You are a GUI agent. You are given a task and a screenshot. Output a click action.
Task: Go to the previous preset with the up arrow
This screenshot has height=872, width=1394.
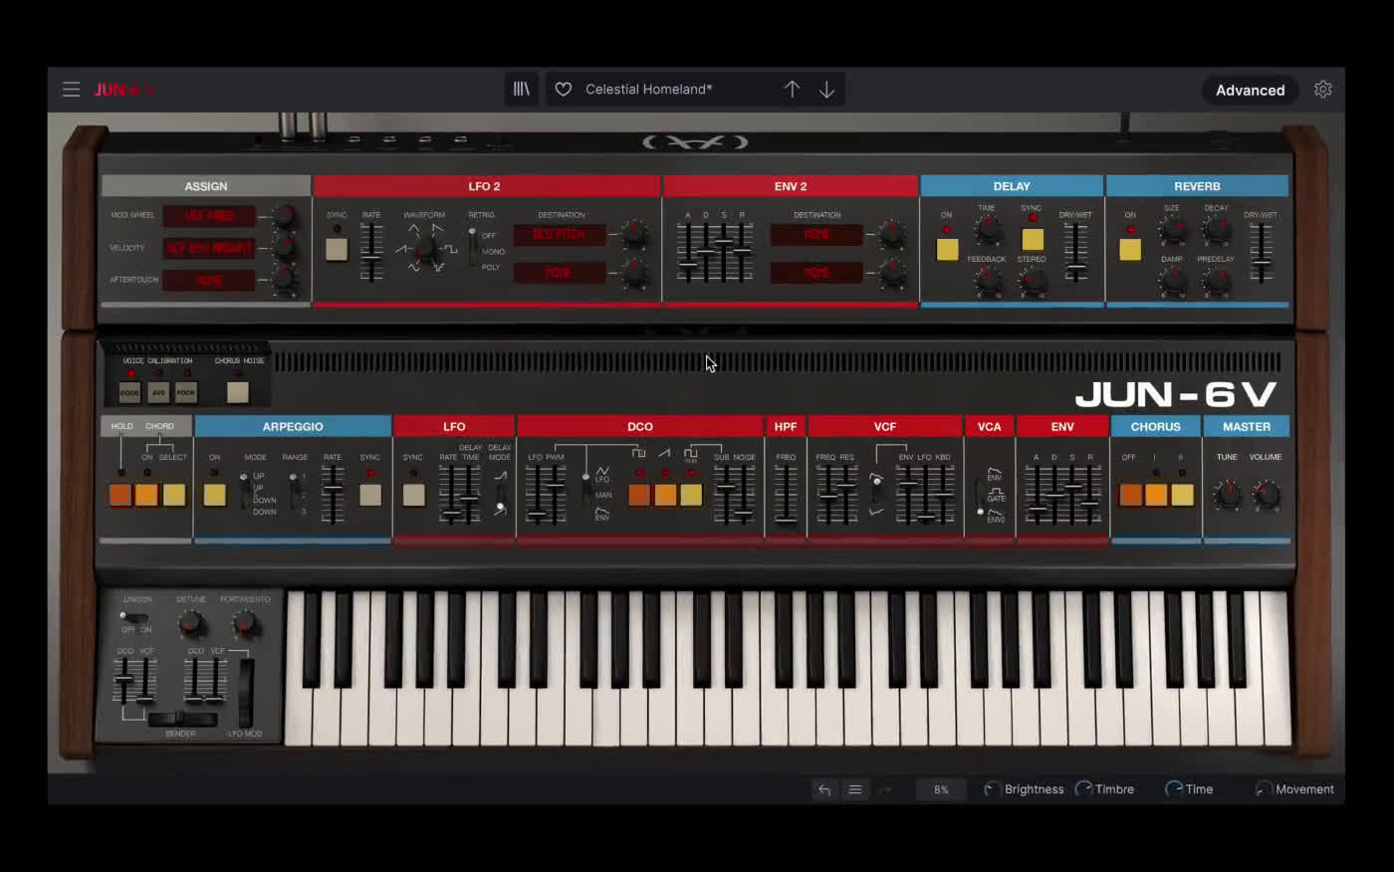tap(792, 89)
